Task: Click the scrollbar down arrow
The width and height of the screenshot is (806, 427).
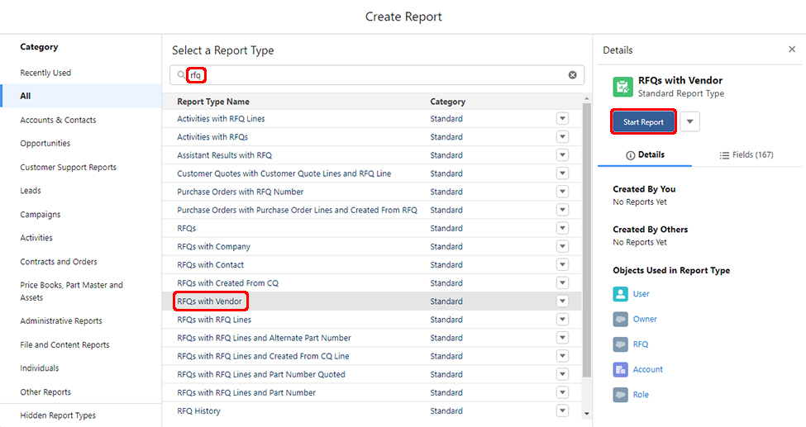Action: coord(586,414)
